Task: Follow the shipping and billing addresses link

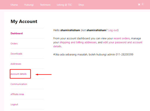Action: tap(78, 42)
